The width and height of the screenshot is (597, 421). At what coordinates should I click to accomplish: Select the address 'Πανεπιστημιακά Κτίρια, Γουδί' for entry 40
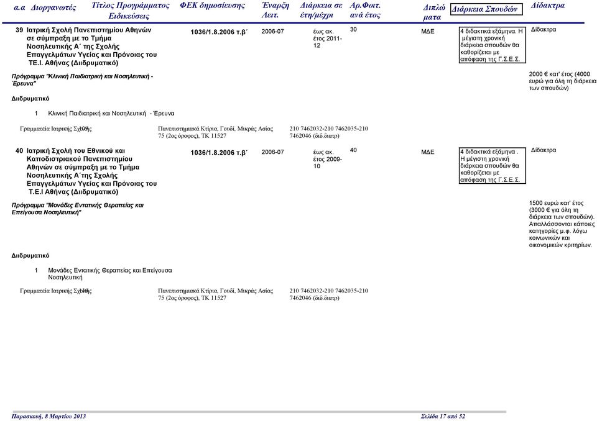(x=216, y=294)
